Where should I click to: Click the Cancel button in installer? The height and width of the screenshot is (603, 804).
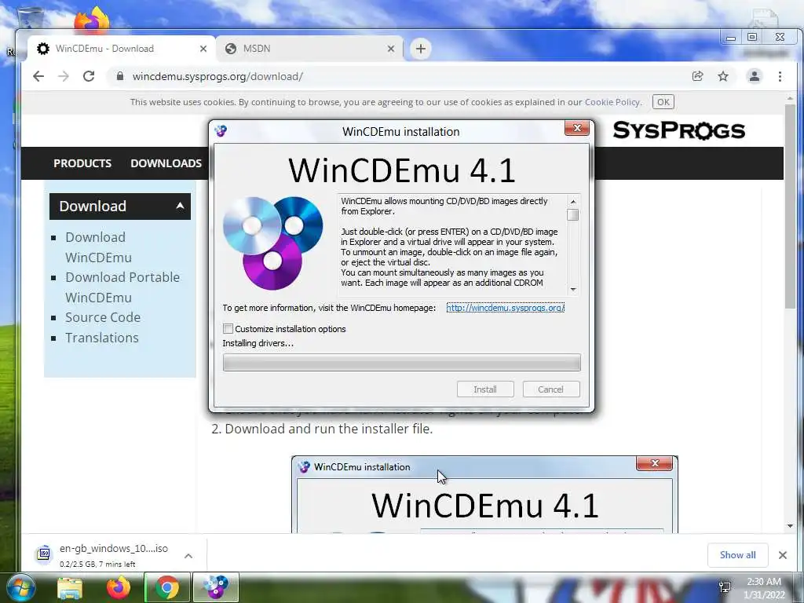tap(550, 389)
